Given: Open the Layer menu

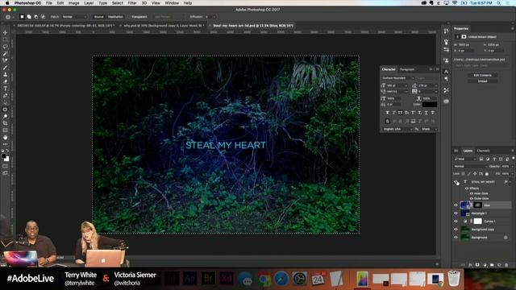Looking at the screenshot, I should click(89, 3).
